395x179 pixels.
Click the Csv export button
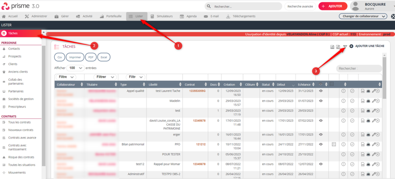point(60,57)
